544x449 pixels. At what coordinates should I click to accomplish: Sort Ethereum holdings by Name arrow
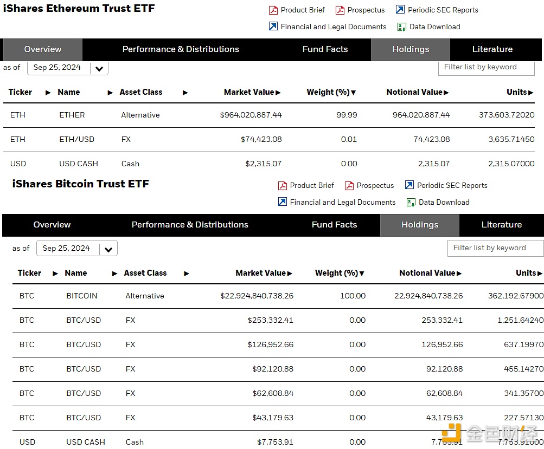point(110,93)
